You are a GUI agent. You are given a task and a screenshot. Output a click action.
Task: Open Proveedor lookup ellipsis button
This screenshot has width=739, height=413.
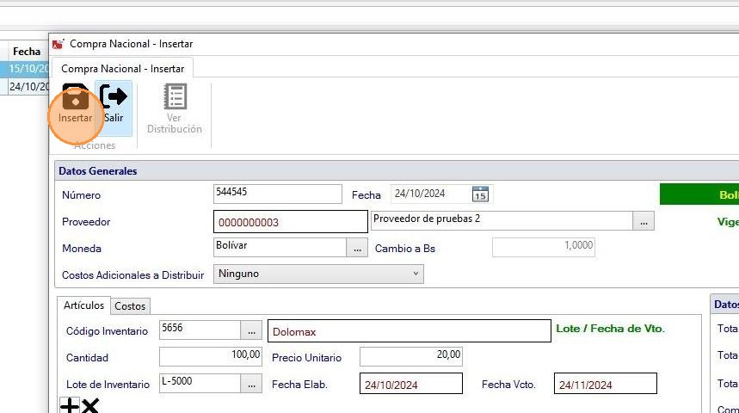tap(644, 221)
